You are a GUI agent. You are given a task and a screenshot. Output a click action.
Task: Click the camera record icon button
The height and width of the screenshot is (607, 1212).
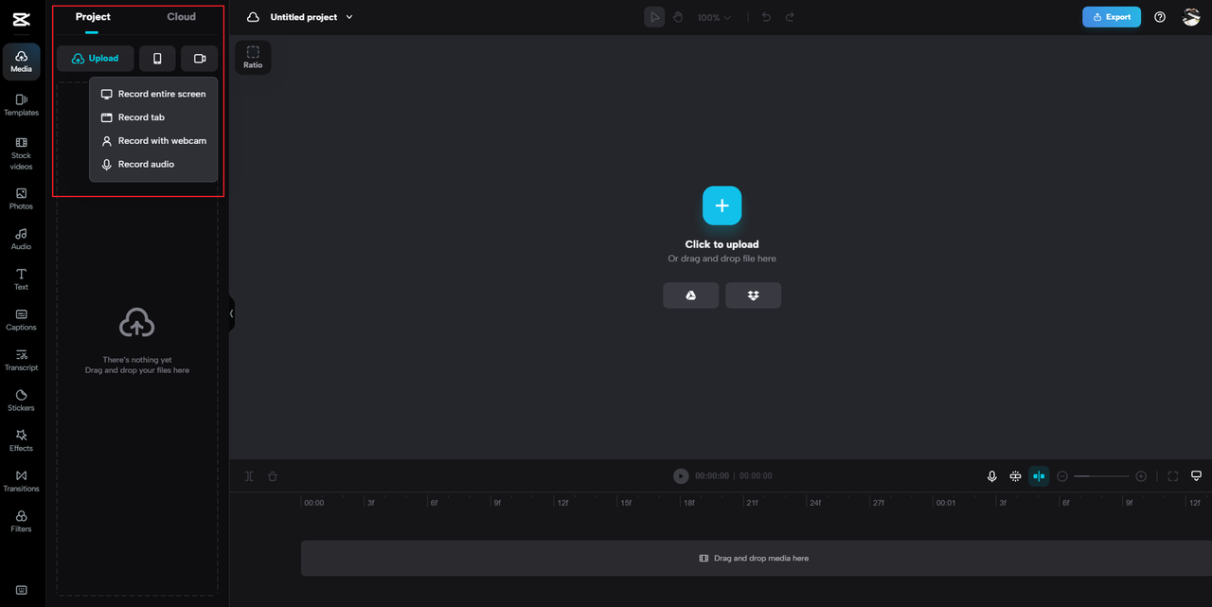coord(200,59)
